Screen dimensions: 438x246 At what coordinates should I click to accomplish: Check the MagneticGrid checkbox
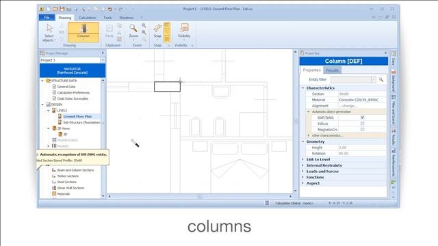(x=362, y=129)
